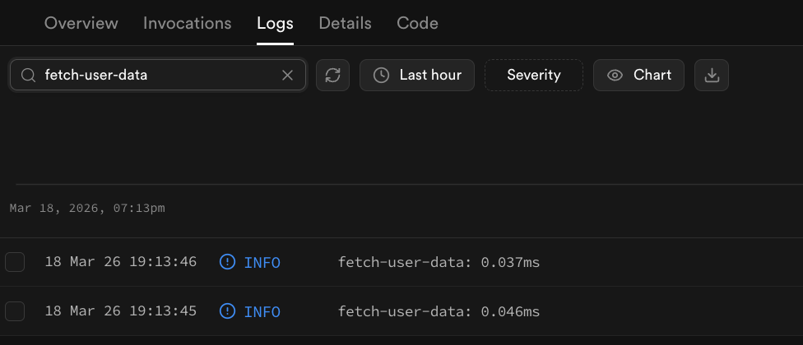Image resolution: width=803 pixels, height=345 pixels.
Task: Select the checkbox for the 19:13:46 log
Action: [15, 262]
